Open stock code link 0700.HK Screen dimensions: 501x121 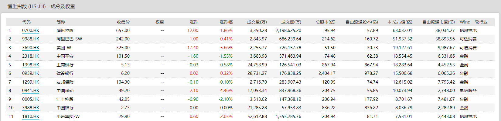[31, 30]
